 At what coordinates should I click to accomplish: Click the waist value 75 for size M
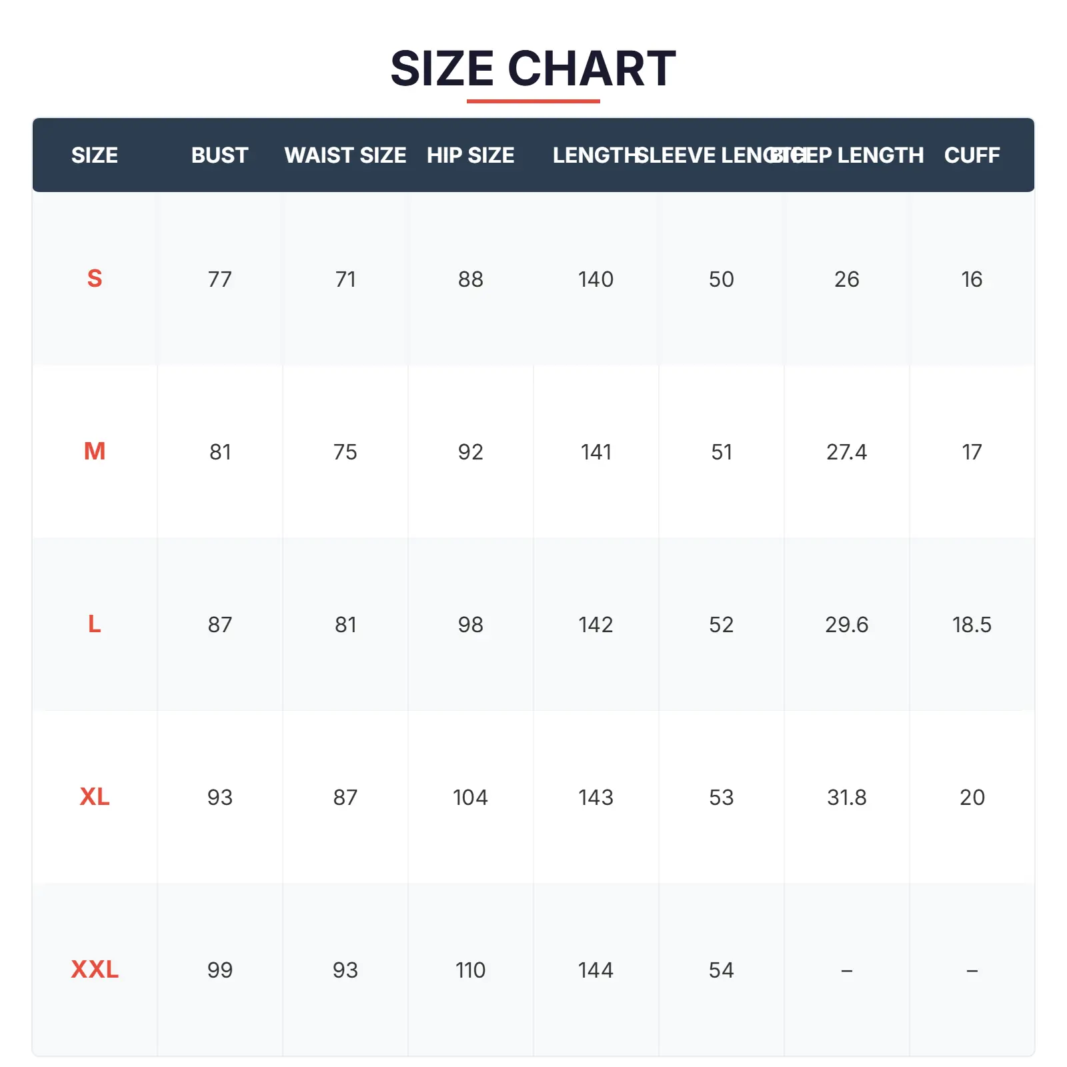pyautogui.click(x=345, y=451)
